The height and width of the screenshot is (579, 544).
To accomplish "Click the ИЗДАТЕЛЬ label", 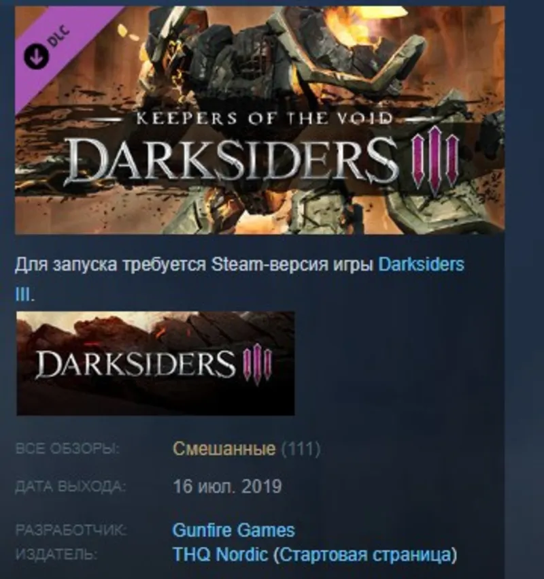I will (56, 555).
